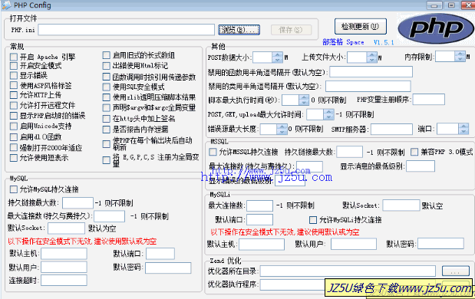Click POST数据大小 spinner arrows

[x=277, y=57]
